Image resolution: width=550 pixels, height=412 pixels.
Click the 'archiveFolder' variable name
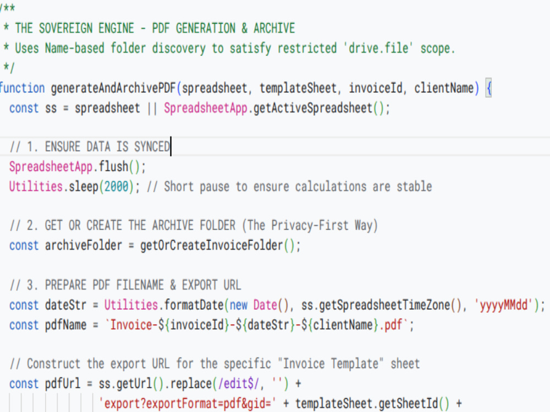[84, 246]
